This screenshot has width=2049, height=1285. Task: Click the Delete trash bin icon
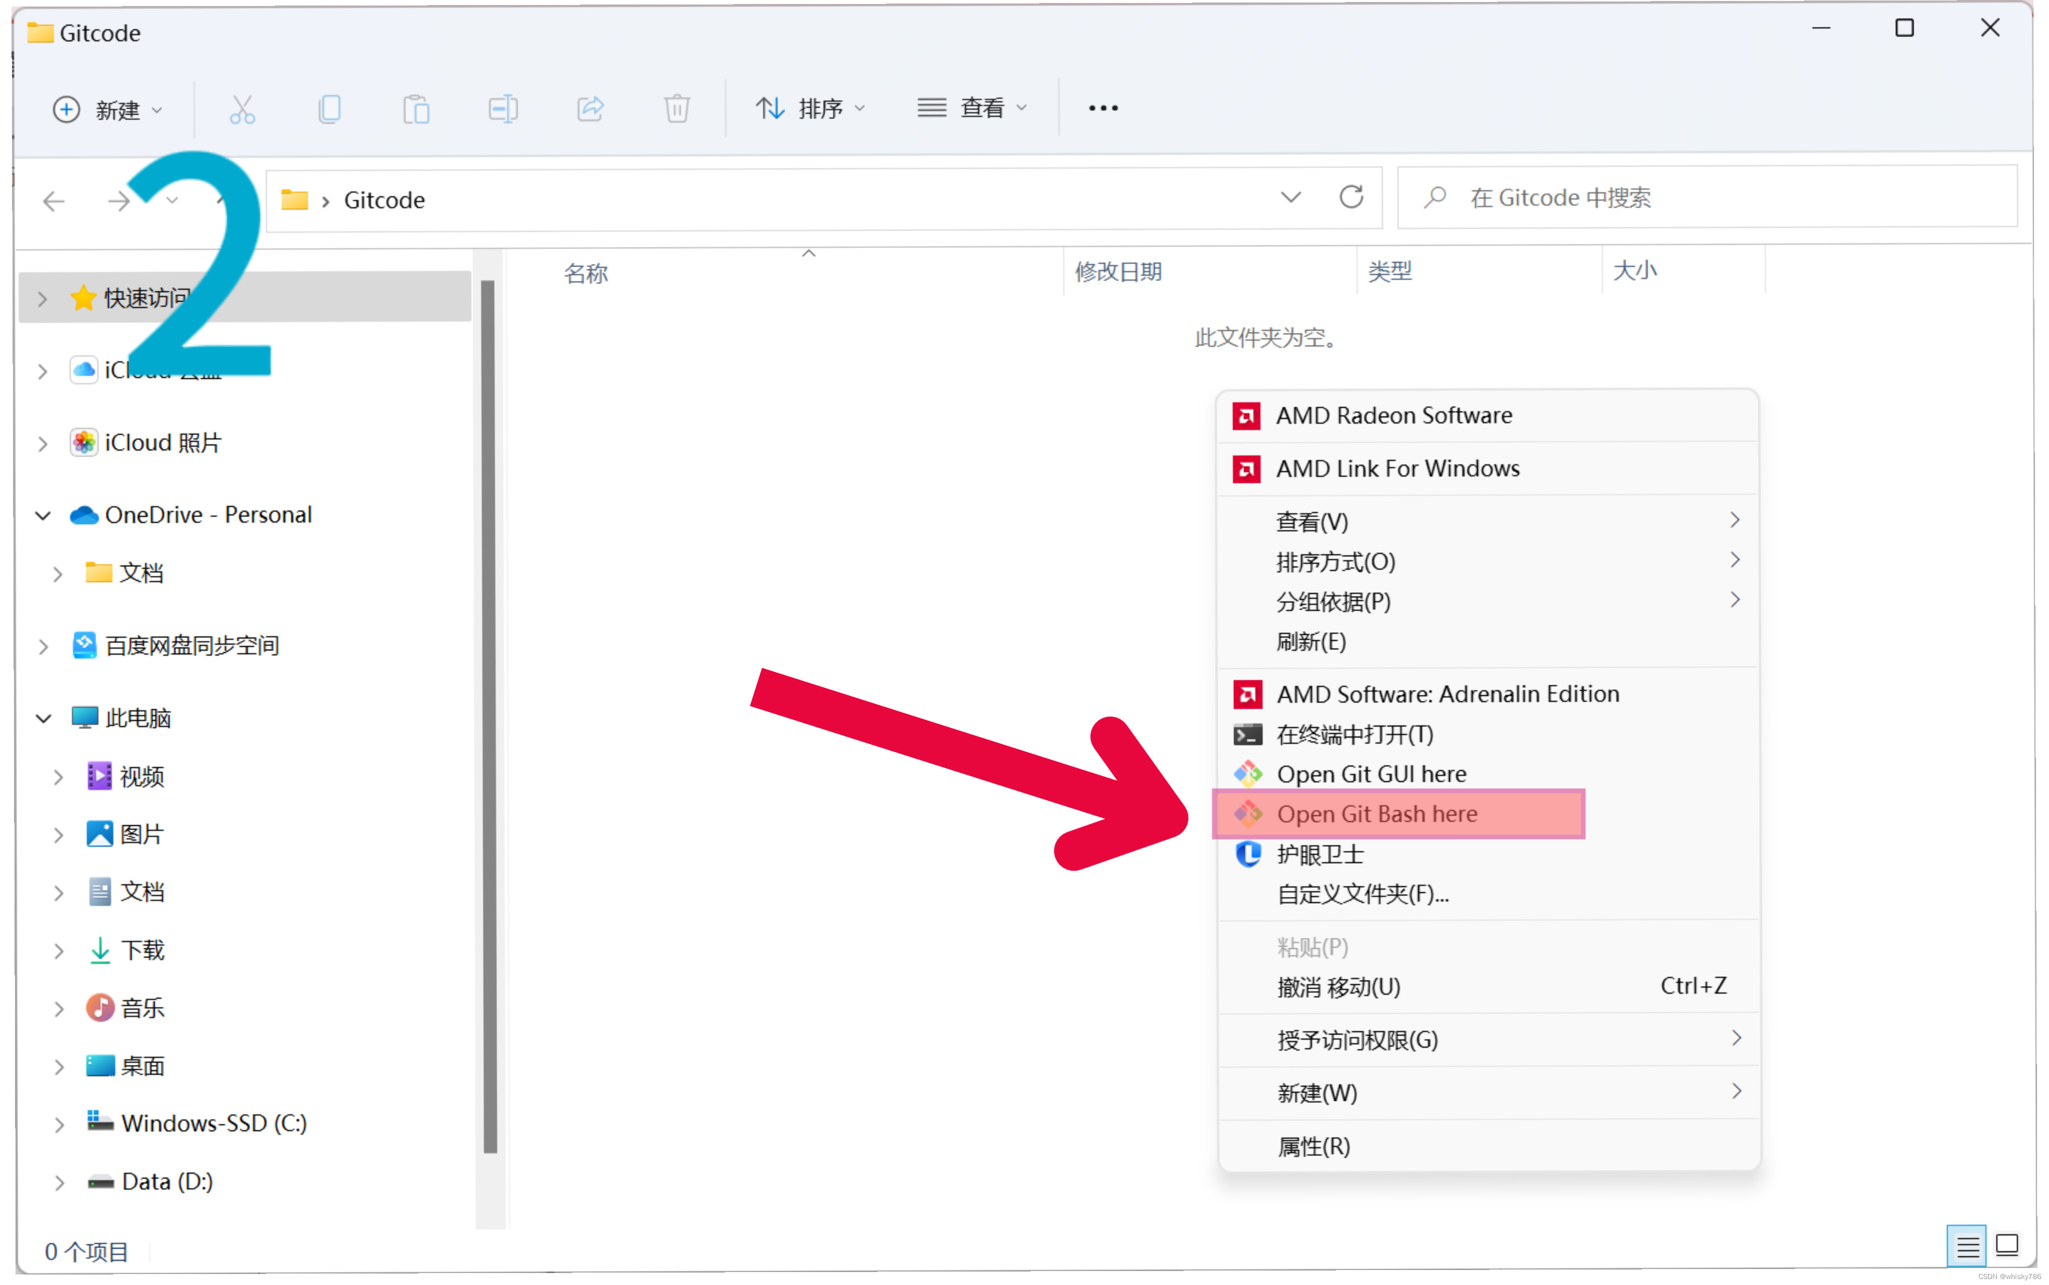[676, 109]
